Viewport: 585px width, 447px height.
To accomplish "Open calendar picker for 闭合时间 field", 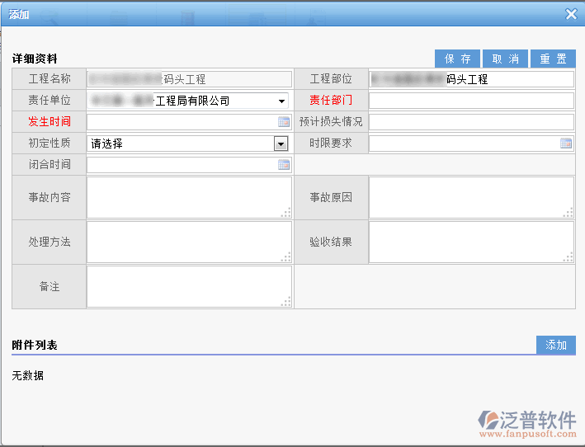I will (284, 165).
